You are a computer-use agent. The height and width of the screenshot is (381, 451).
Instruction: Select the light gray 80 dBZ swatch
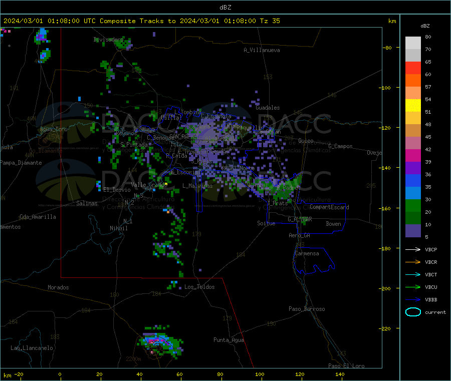(x=413, y=43)
